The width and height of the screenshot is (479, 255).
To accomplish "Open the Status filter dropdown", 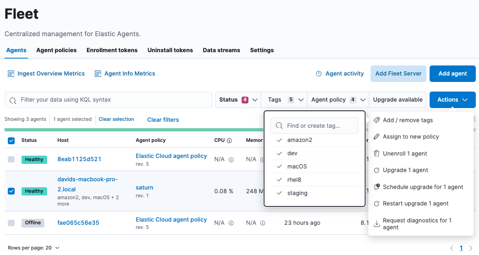I will 238,100.
